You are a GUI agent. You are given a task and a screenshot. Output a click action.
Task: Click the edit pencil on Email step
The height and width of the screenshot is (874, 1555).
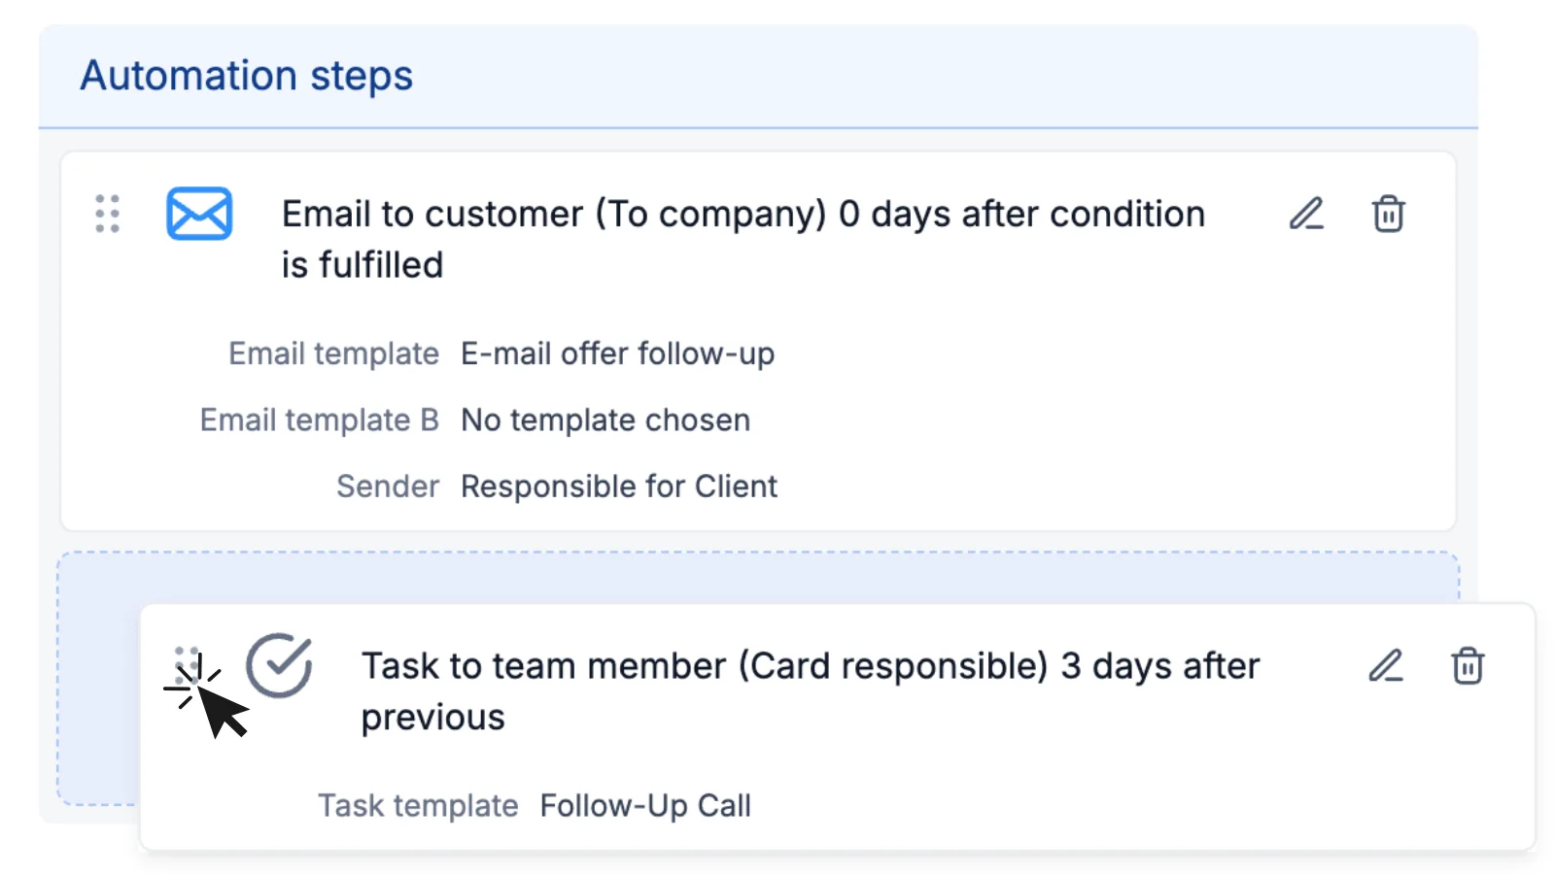point(1306,214)
